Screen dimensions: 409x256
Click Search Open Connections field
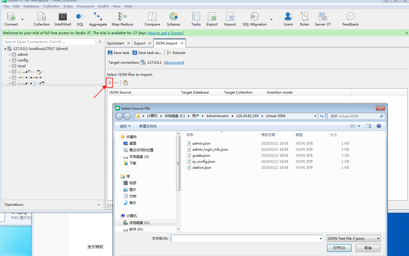click(x=49, y=42)
